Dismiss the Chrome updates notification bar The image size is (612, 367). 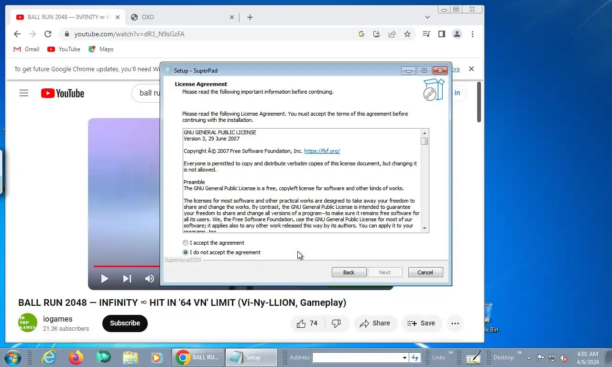click(471, 69)
